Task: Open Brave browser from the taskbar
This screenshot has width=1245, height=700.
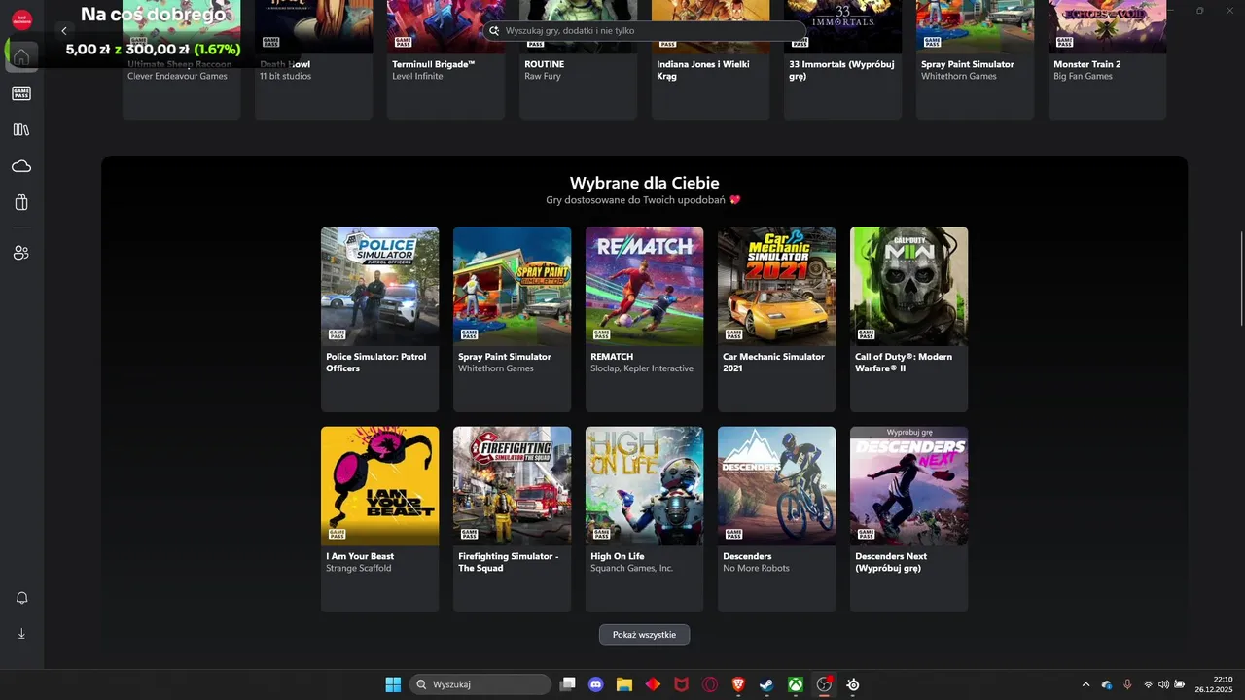Action: tap(738, 684)
